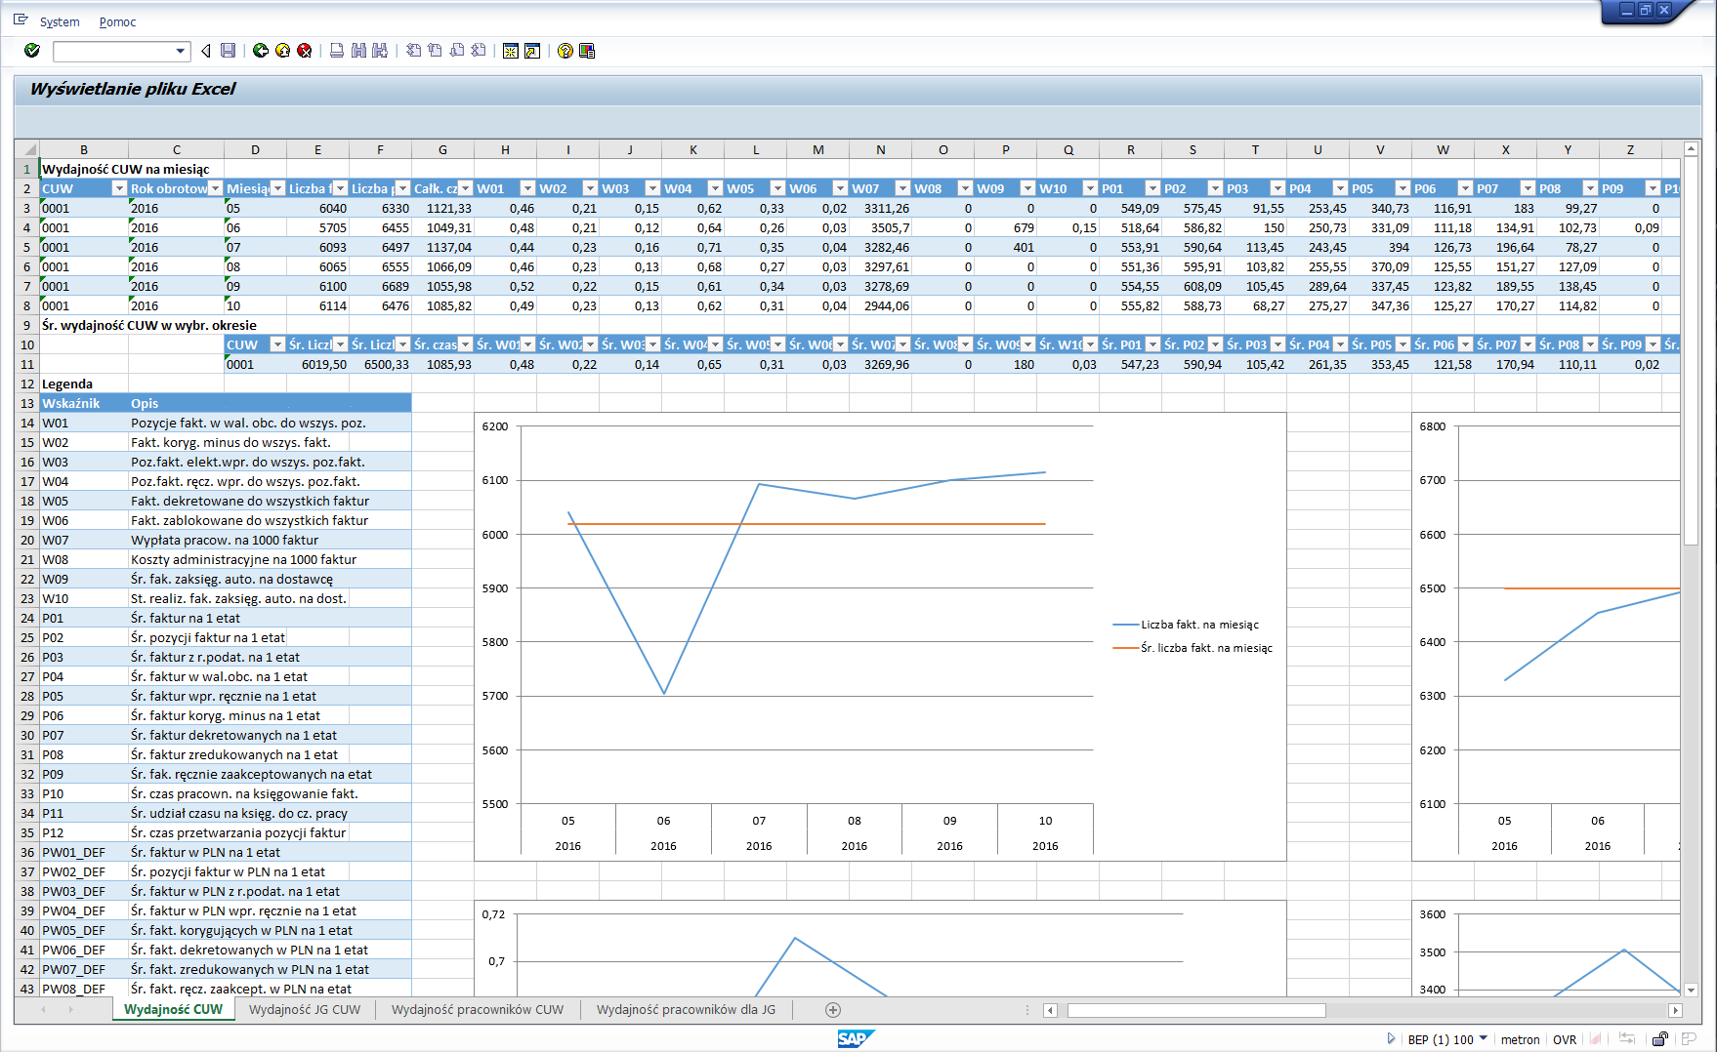Select column G header
This screenshot has width=1717, height=1052.
442,149
